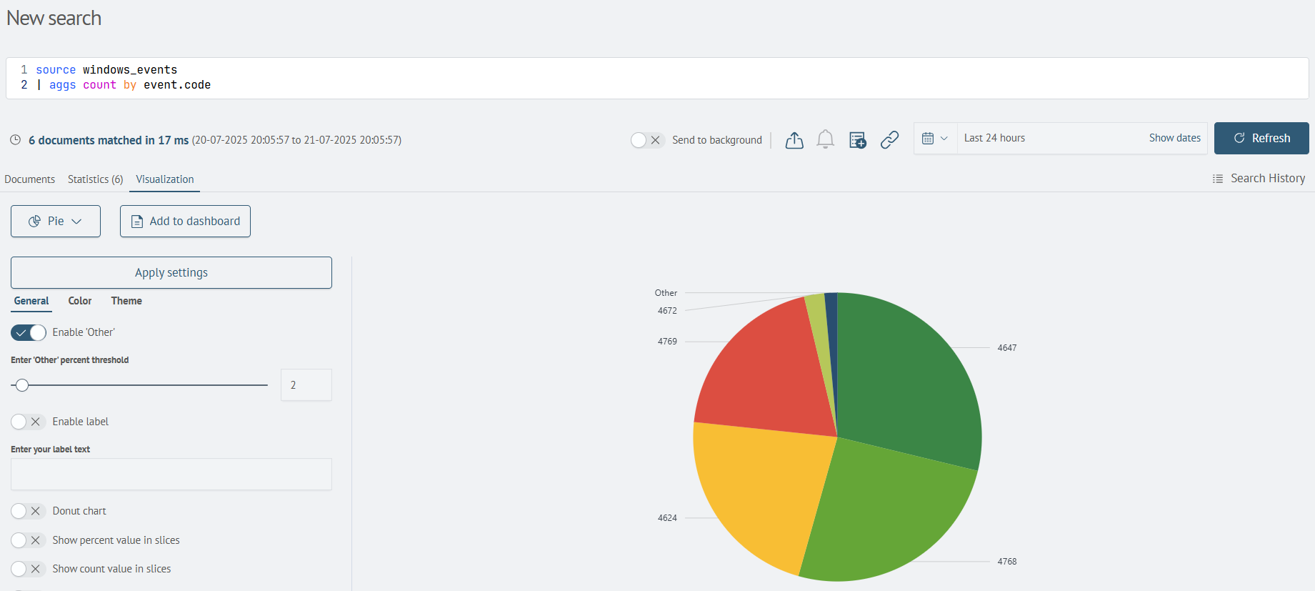Enable the Donut chart switch
The height and width of the screenshot is (591, 1315).
29,511
